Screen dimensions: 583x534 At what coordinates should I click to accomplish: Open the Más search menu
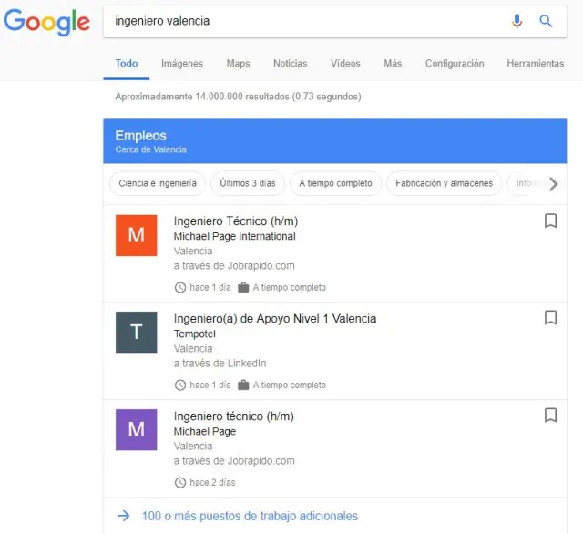tap(393, 64)
